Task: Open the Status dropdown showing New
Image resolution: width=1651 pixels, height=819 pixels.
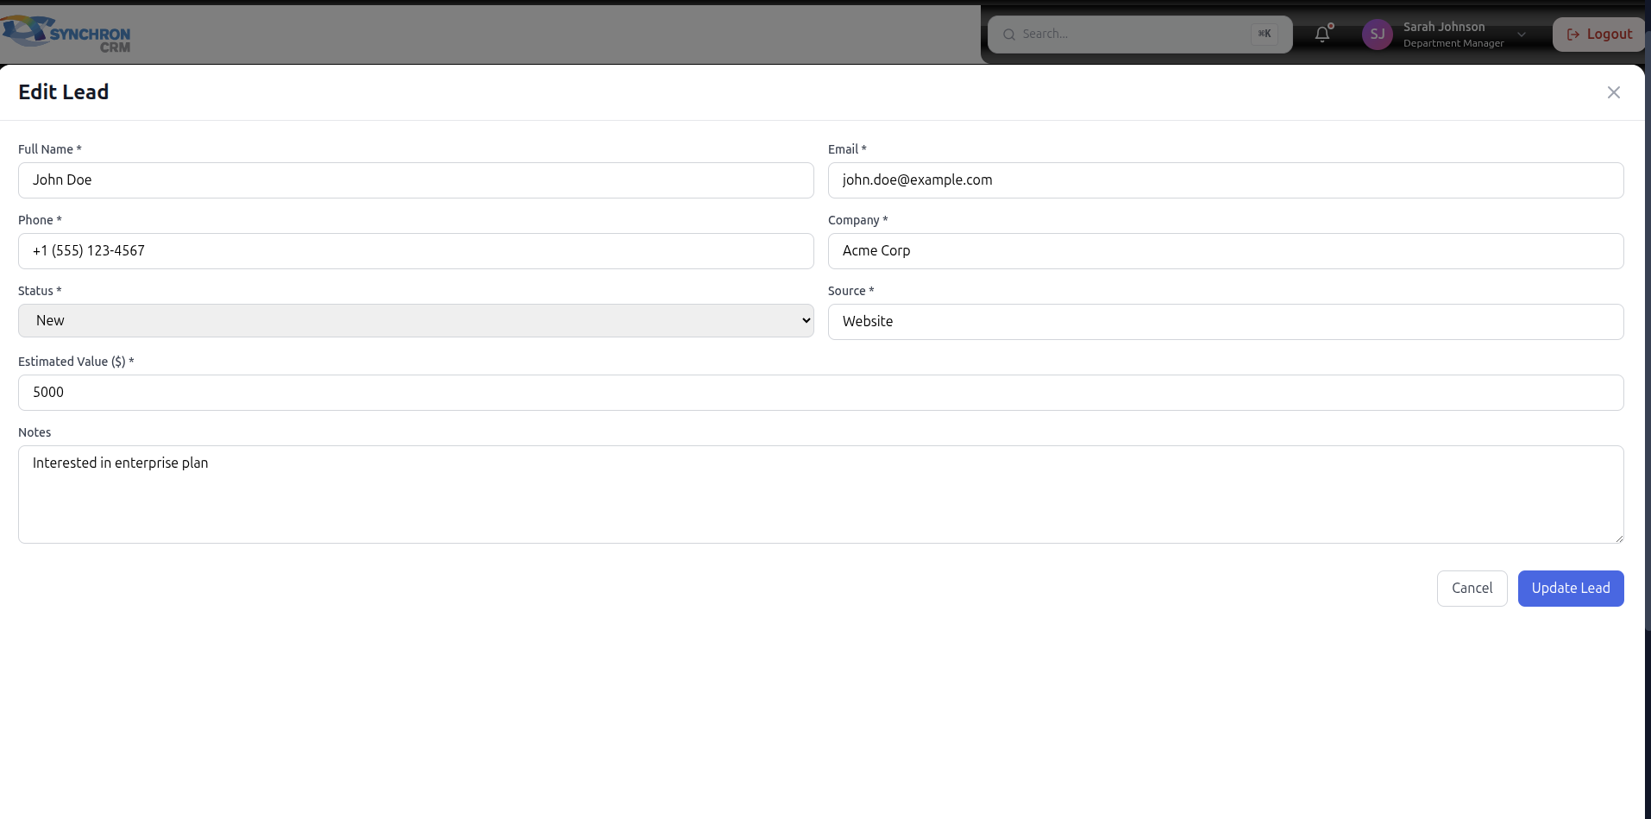Action: (416, 321)
